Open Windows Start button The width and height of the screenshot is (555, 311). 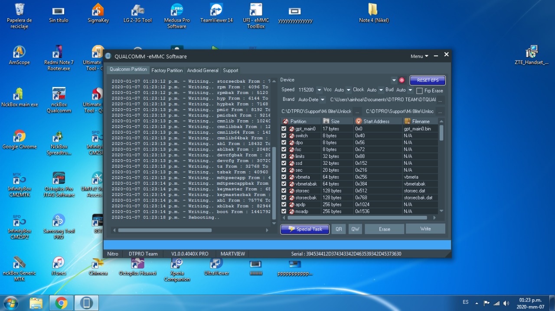click(x=10, y=303)
